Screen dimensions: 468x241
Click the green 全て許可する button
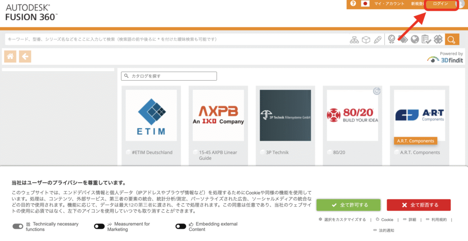click(348, 205)
